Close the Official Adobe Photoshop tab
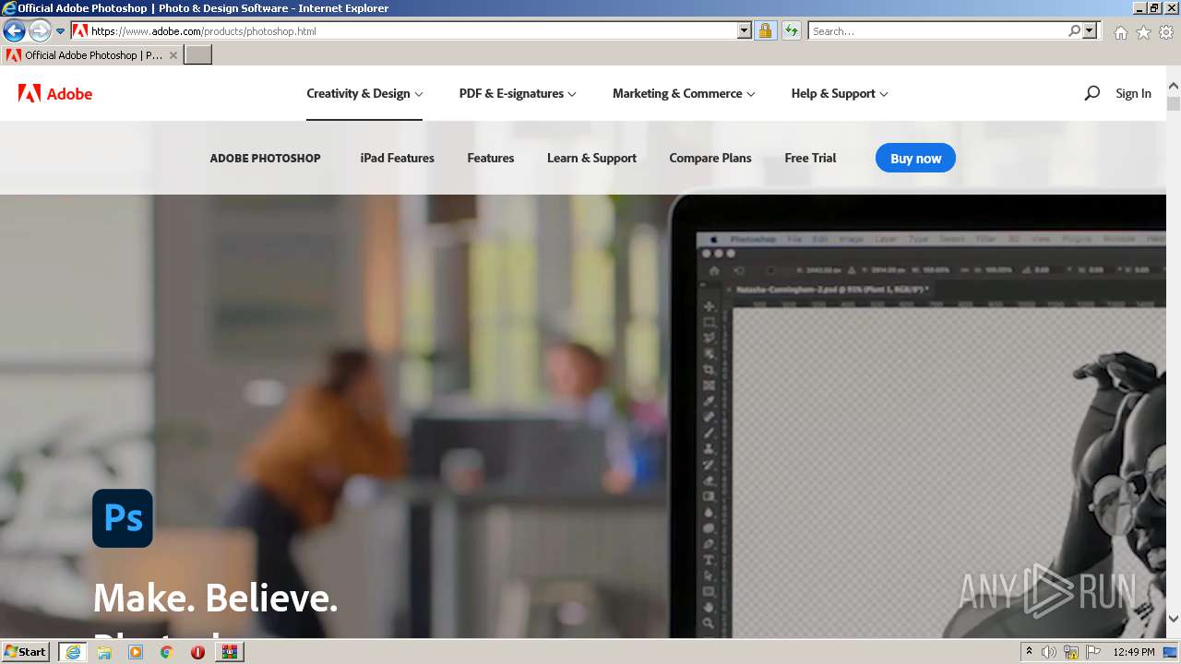The image size is (1181, 664). 173,55
